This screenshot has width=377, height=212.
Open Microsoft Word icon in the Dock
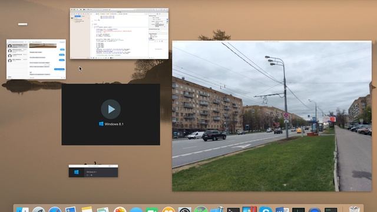click(282, 210)
